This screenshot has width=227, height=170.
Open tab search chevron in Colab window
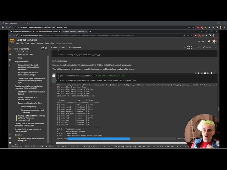tap(201, 32)
